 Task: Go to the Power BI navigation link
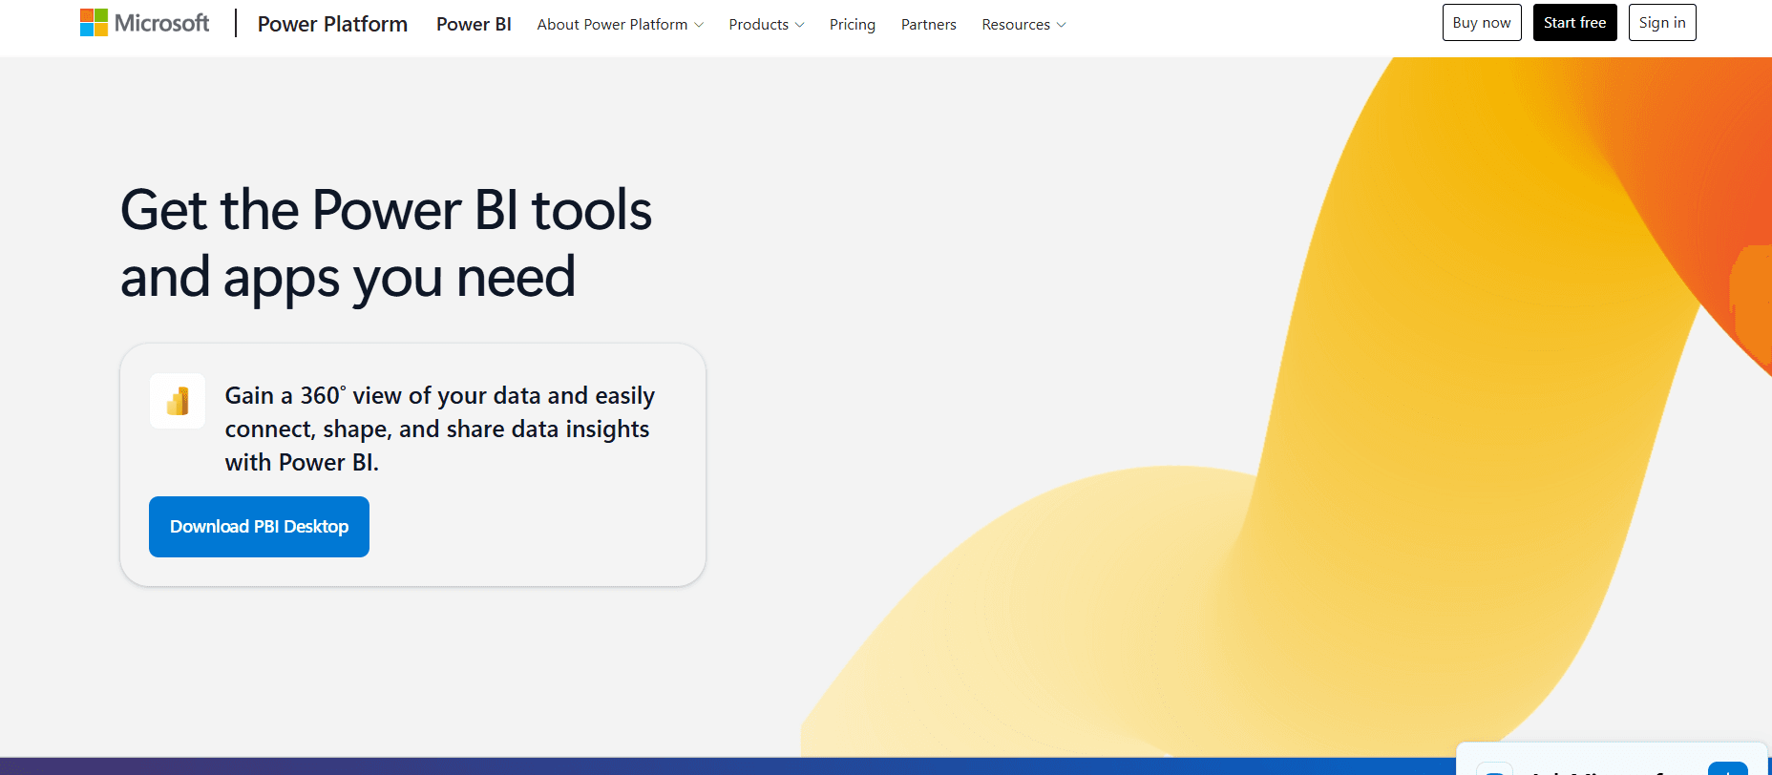pos(474,24)
